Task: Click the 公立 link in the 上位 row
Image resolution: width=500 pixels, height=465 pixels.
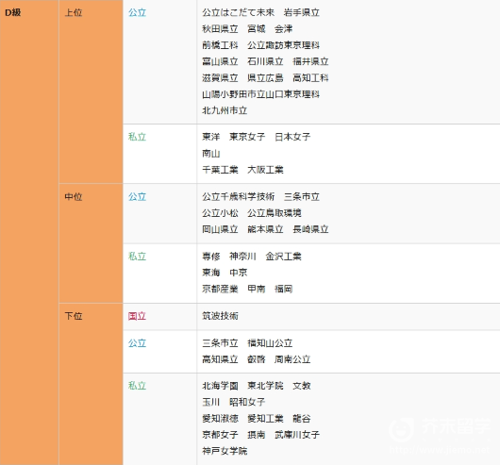Action: click(137, 13)
